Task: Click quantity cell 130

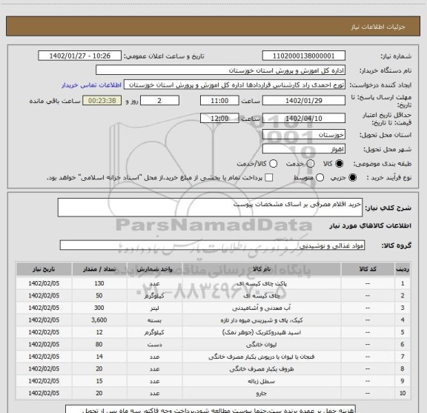Action: click(99, 283)
